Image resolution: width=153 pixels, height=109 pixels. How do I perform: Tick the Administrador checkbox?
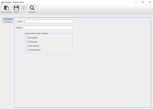(x=28, y=50)
